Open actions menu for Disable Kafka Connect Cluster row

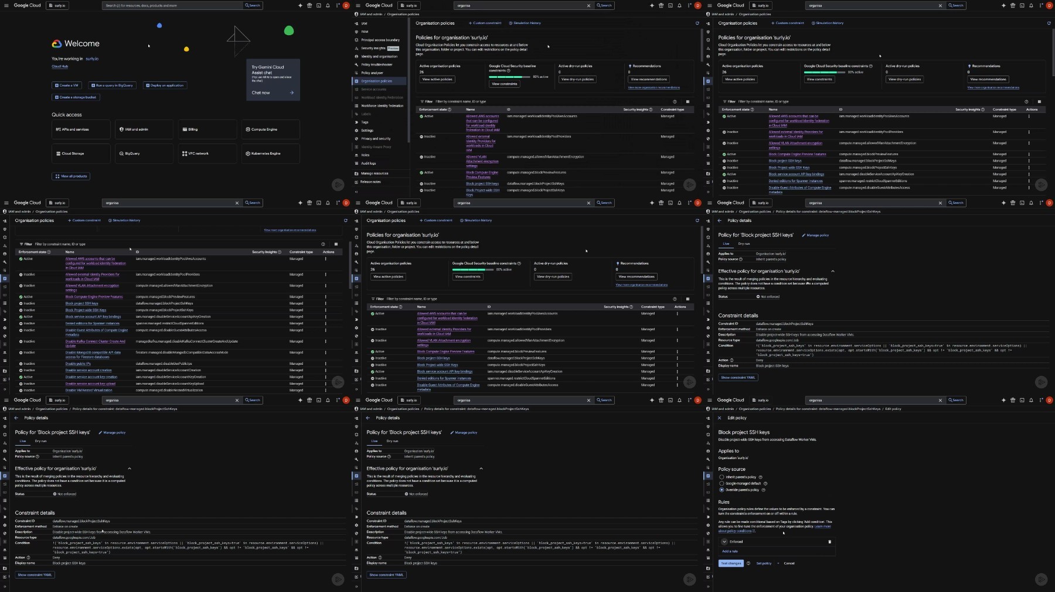[x=326, y=341]
